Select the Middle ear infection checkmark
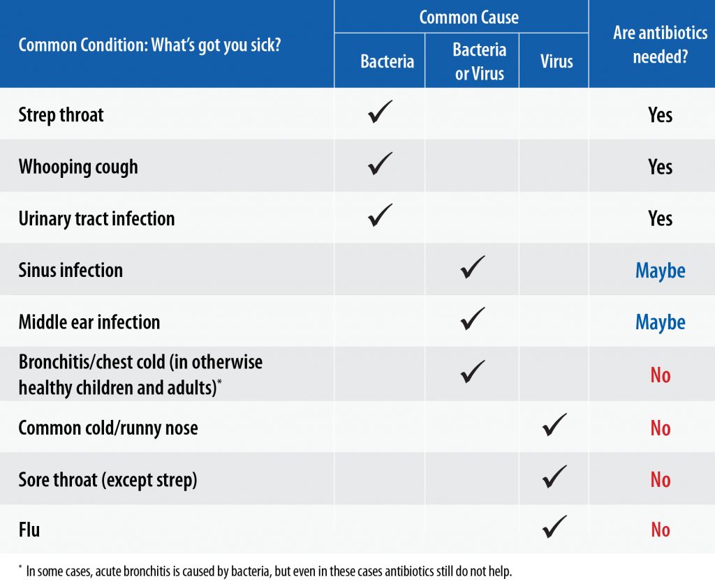Screen dimensions: 715x586 [472, 320]
